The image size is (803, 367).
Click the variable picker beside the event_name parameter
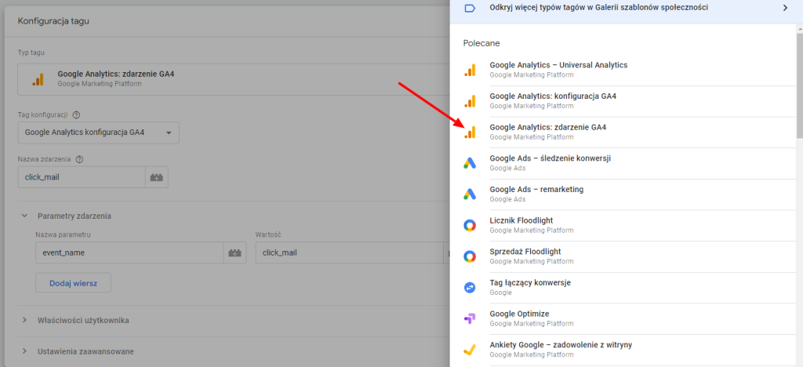tap(235, 253)
